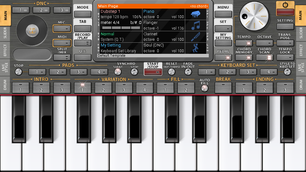Enable Tempo Lock
306x172 pixels.
point(285,57)
